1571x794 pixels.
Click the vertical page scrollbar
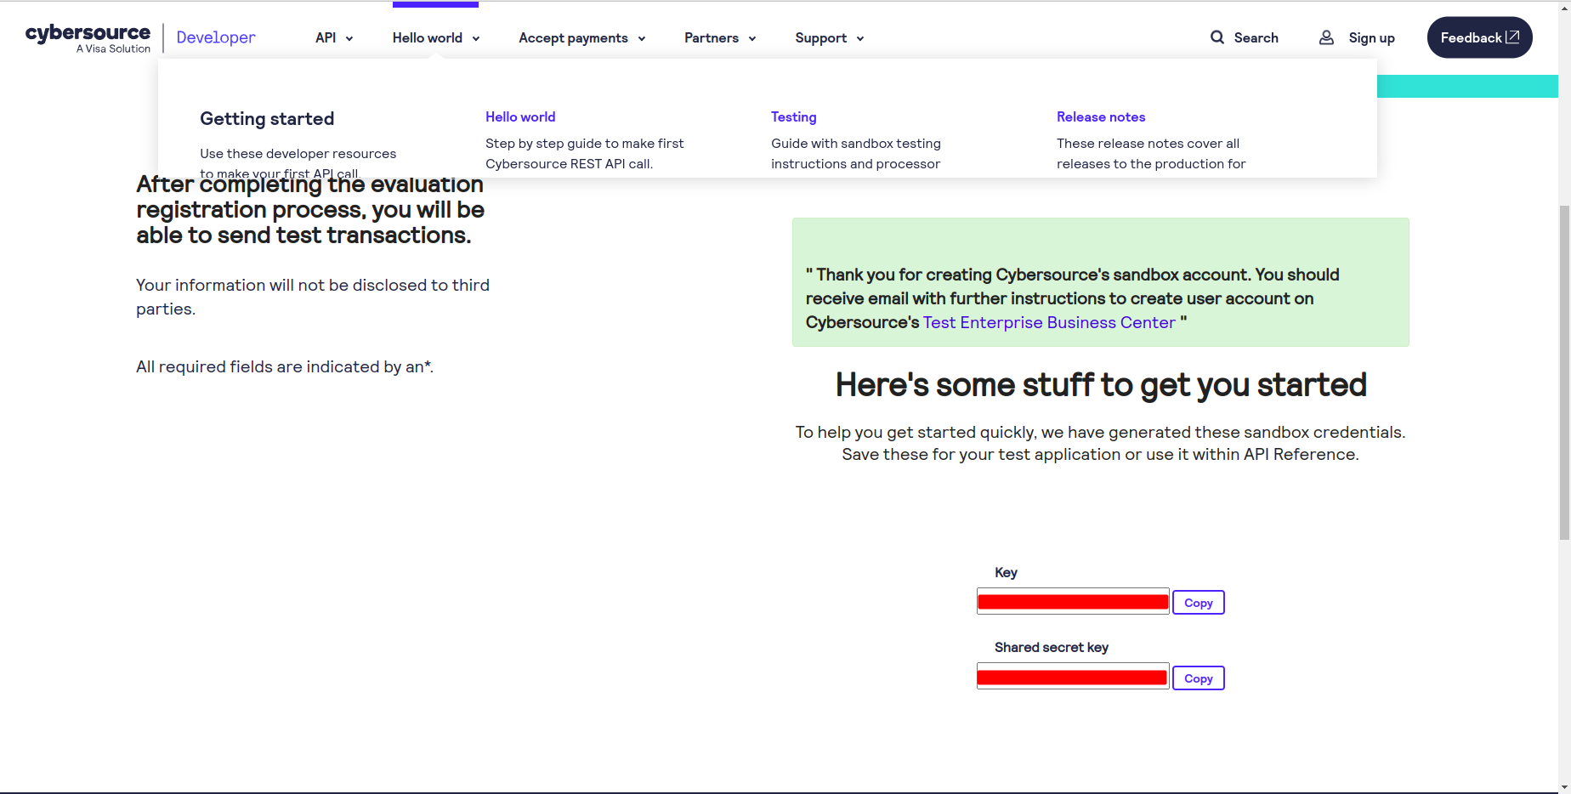point(1564,374)
